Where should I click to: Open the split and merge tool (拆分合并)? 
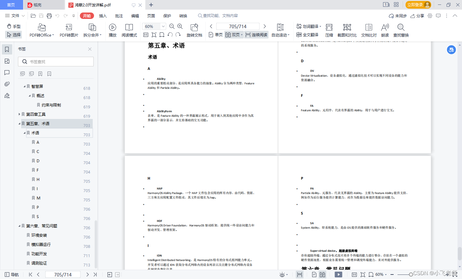(92, 30)
